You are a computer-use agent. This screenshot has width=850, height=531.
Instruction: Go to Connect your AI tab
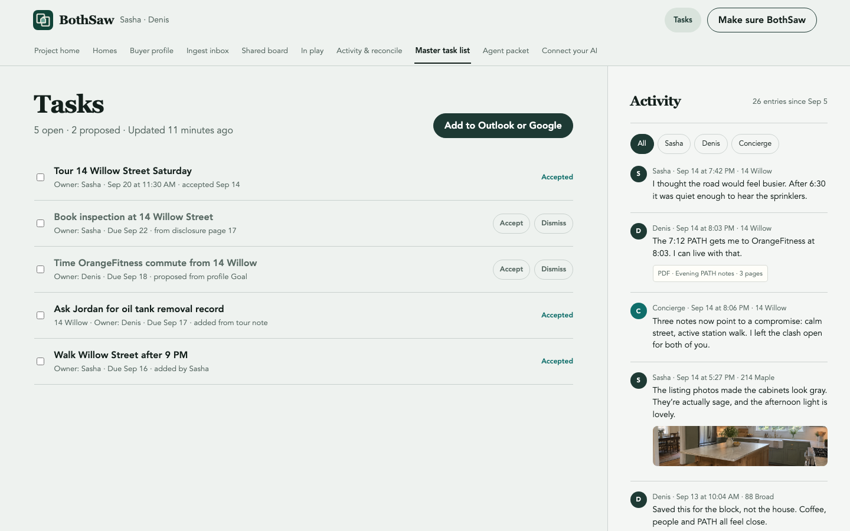coord(570,51)
